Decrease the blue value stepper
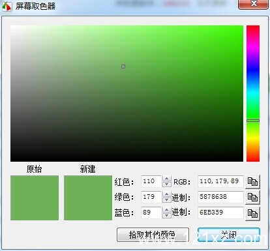This screenshot has width=270, height=251. [167, 215]
